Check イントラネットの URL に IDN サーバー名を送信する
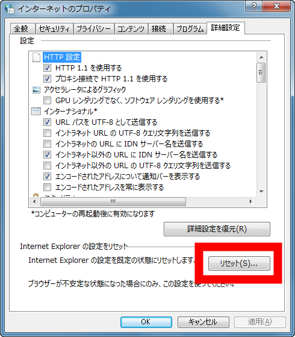The height and width of the screenshot is (337, 295). click(47, 144)
